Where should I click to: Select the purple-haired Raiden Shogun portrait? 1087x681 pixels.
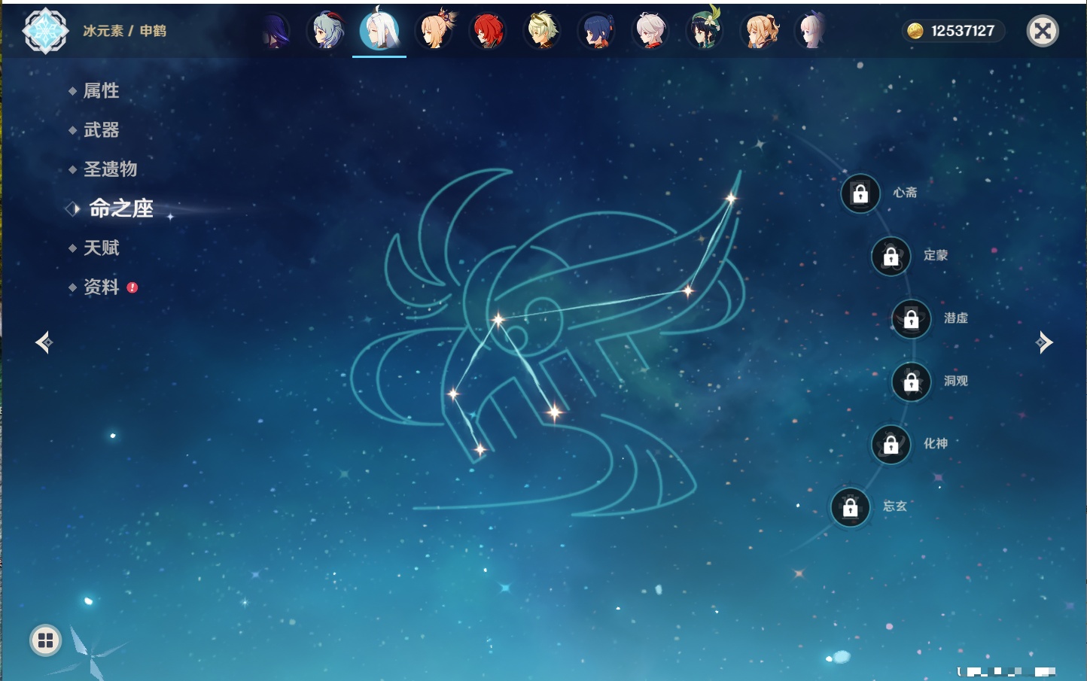276,31
